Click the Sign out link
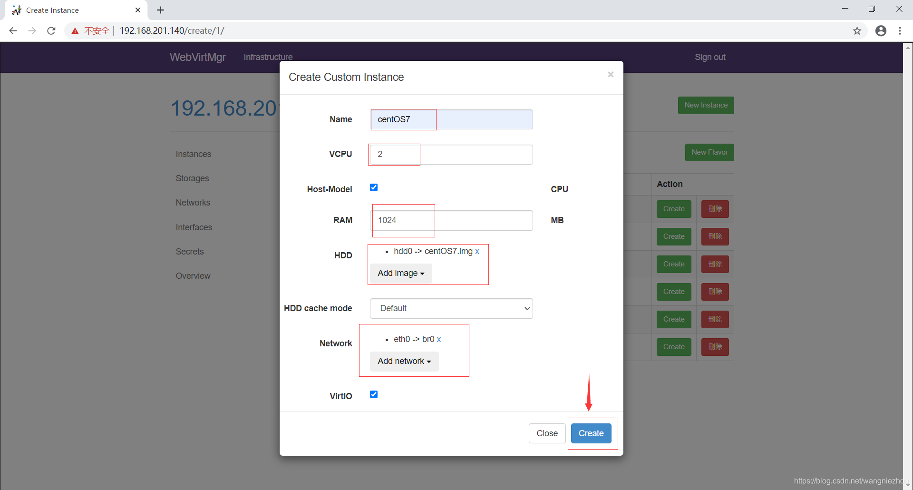Image resolution: width=913 pixels, height=490 pixels. coord(710,57)
